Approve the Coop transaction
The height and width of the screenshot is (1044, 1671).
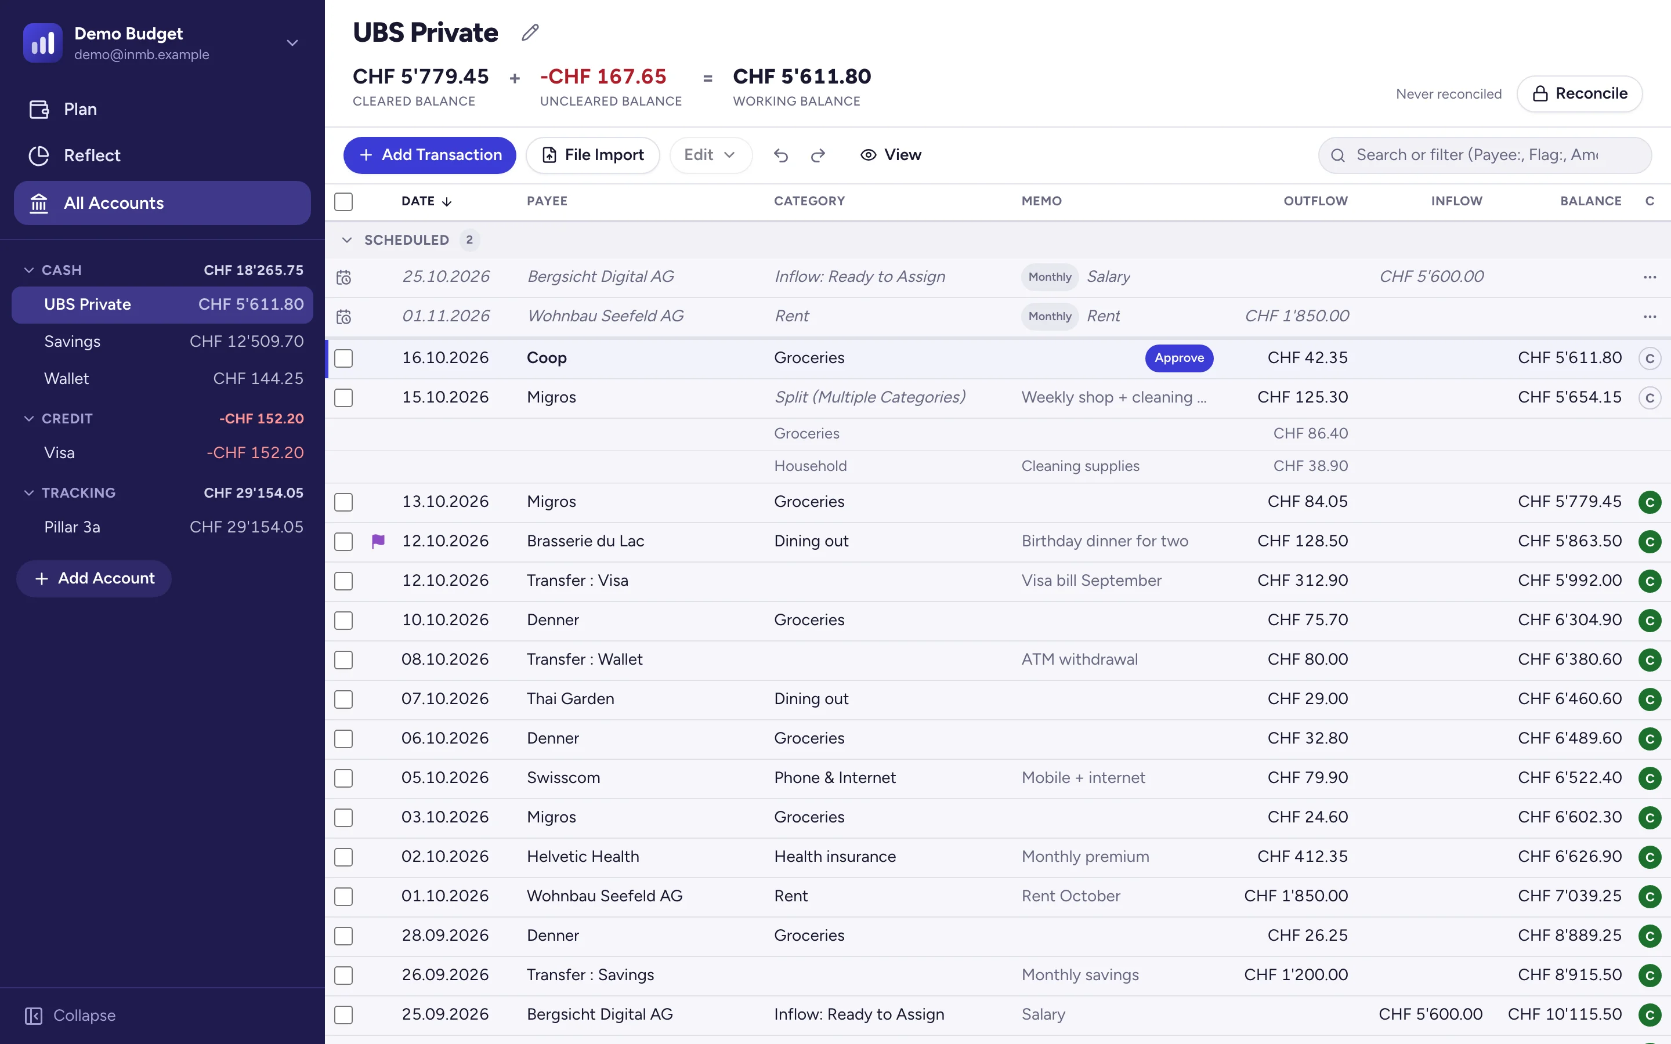[x=1178, y=358]
